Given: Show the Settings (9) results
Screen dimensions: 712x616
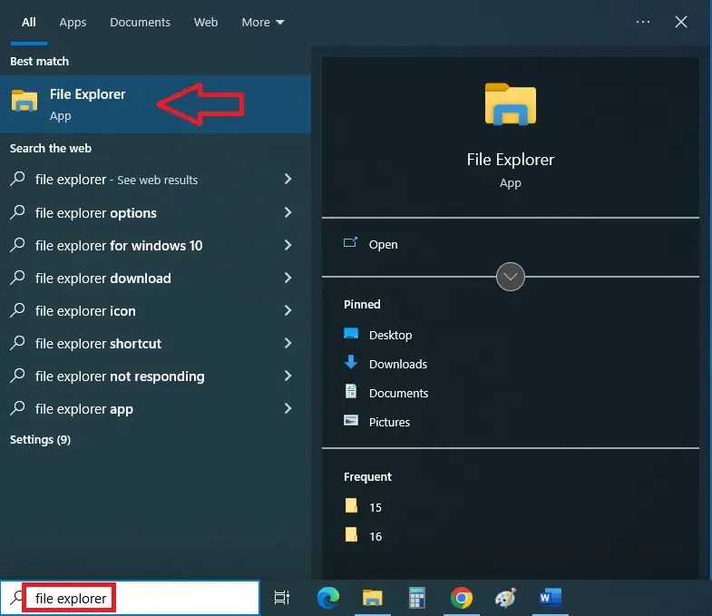Looking at the screenshot, I should pos(40,440).
